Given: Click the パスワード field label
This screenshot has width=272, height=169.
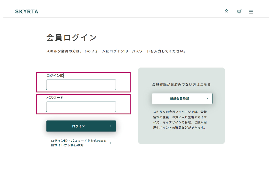Looking at the screenshot, I should coord(55,98).
